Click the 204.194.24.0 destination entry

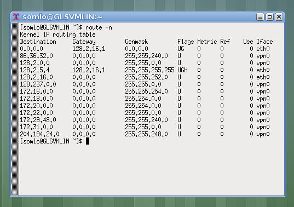(x=39, y=134)
